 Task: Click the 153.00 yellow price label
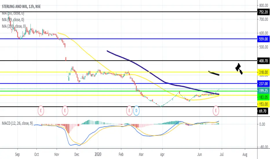coord(263,104)
